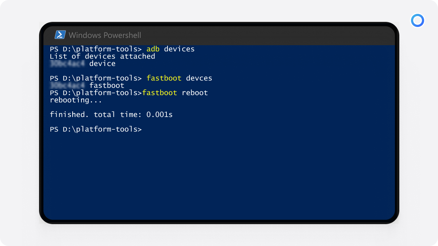Click the misspelled "devces" argument
This screenshot has height=246, width=438.
pos(199,78)
